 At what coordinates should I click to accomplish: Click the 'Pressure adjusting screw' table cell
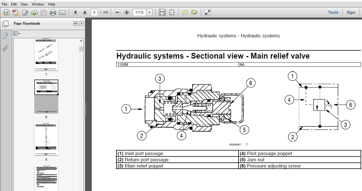(x=300, y=166)
